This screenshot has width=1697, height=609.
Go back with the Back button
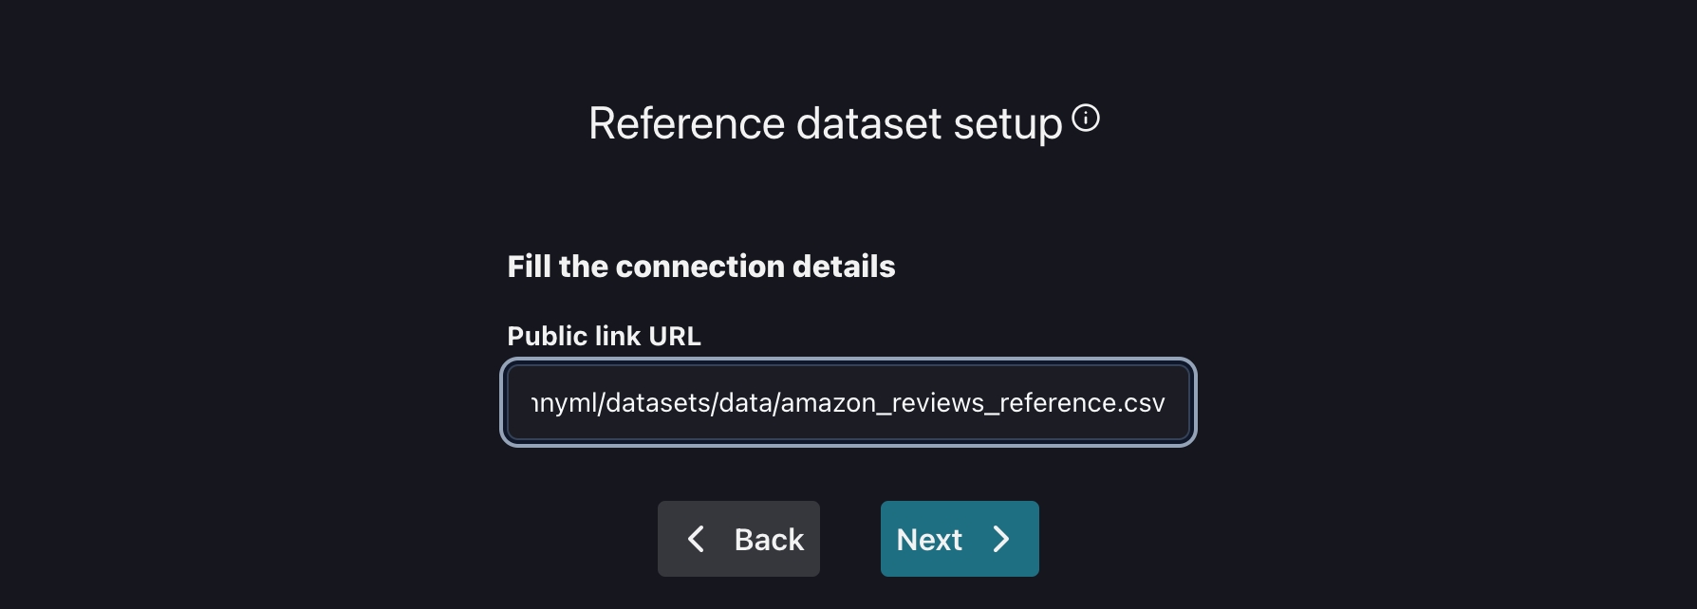pos(738,539)
